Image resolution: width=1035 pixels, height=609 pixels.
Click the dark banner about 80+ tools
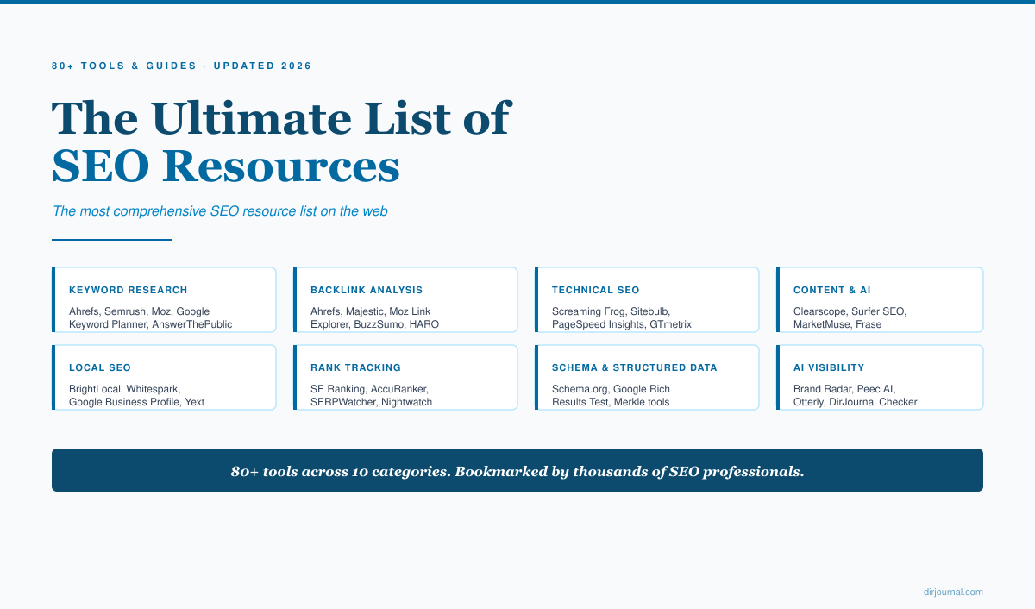coord(517,470)
